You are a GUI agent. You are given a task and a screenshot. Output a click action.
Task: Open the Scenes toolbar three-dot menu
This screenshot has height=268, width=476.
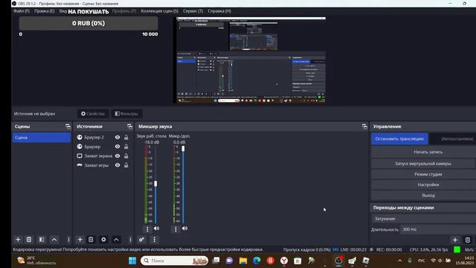tap(68, 240)
